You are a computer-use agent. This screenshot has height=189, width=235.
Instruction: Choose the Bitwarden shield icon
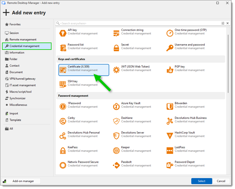pos(170,106)
